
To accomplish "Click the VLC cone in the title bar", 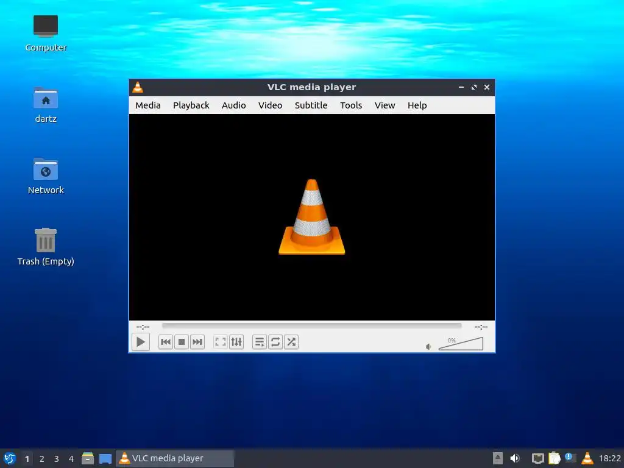I will (x=138, y=87).
